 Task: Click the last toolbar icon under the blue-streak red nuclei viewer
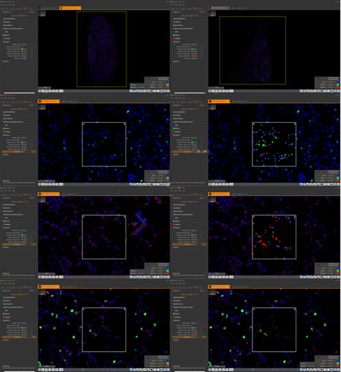168,277
